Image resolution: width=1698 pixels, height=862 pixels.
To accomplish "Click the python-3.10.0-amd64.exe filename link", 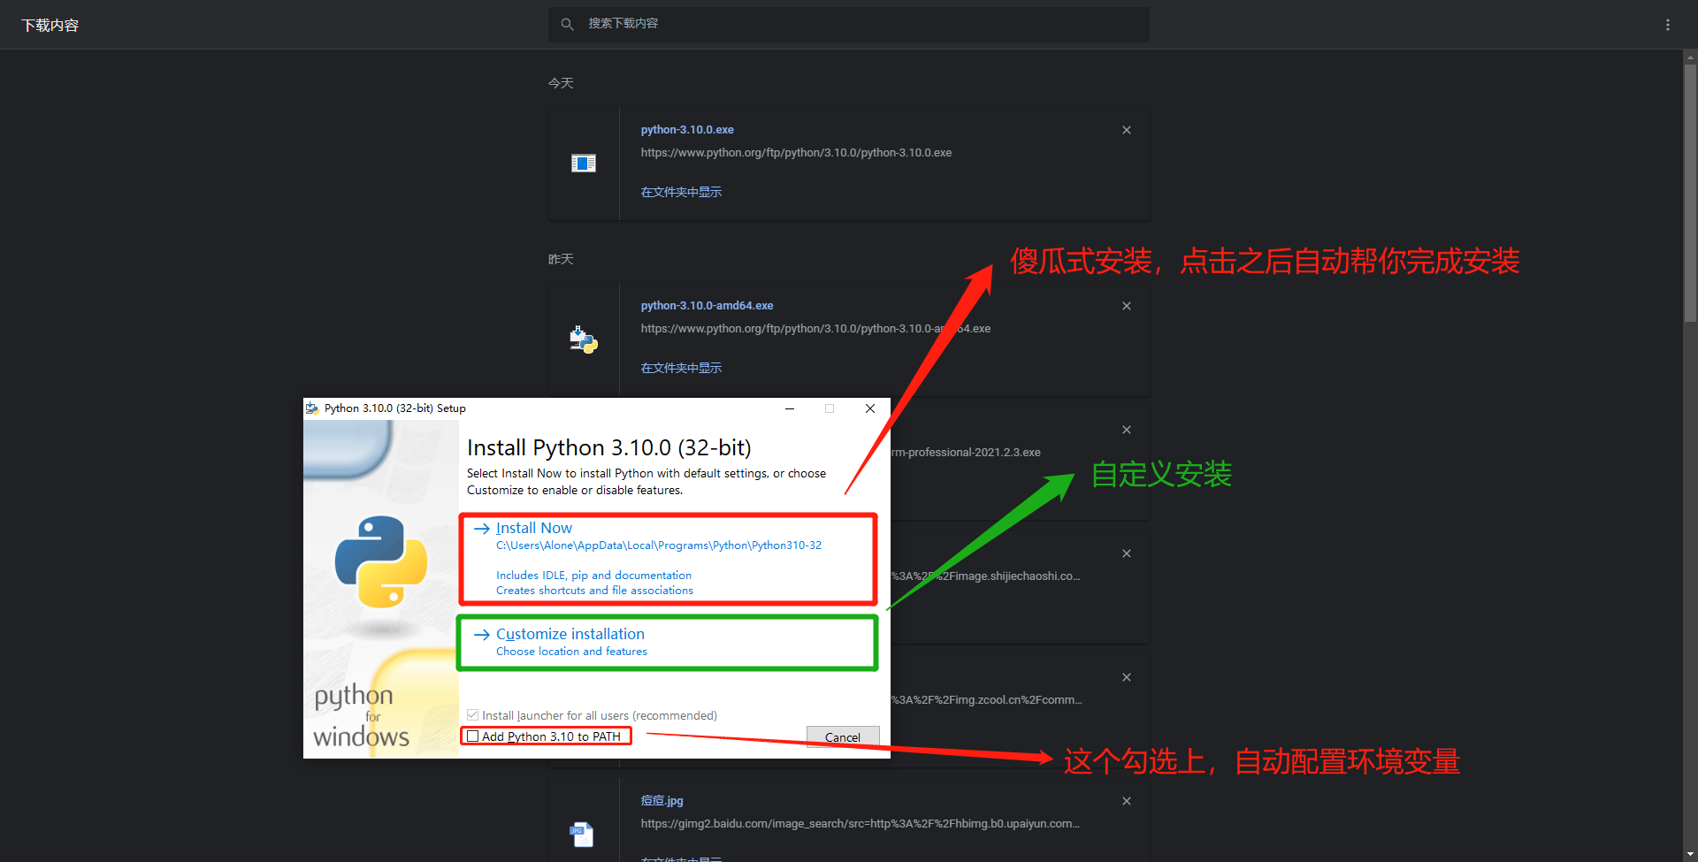I will (707, 305).
